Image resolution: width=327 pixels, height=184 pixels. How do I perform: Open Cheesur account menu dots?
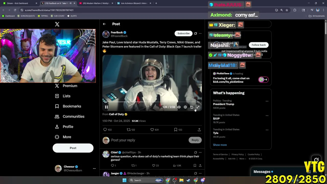click(x=94, y=168)
